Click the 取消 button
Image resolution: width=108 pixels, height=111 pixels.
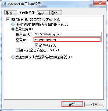coord(94,104)
